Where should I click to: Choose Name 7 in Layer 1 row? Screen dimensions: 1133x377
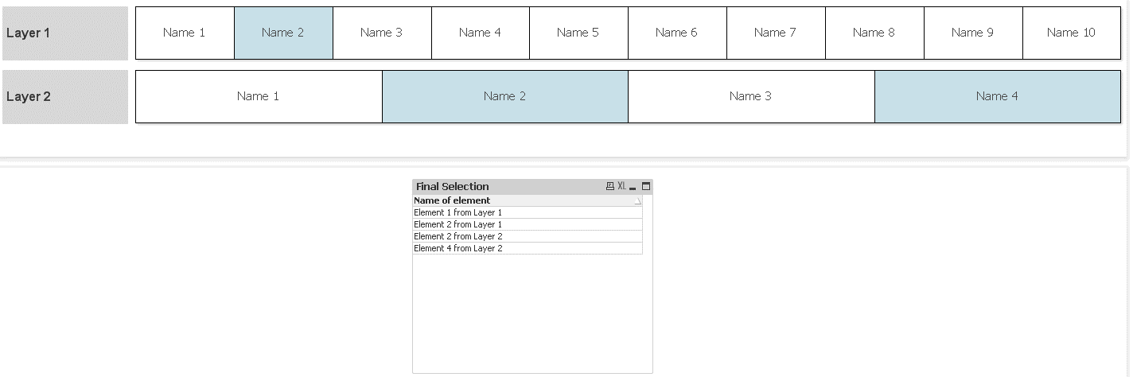point(776,33)
